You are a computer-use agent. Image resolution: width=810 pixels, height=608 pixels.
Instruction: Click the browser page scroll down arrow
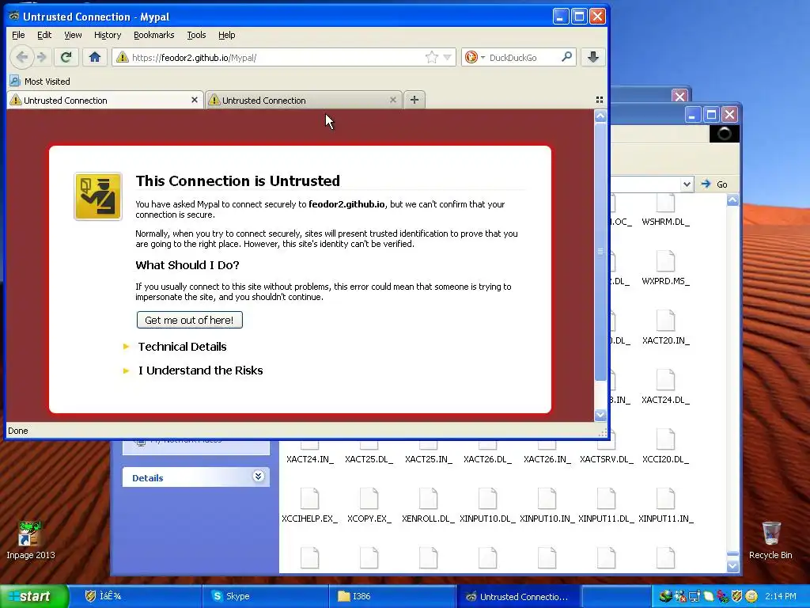600,414
